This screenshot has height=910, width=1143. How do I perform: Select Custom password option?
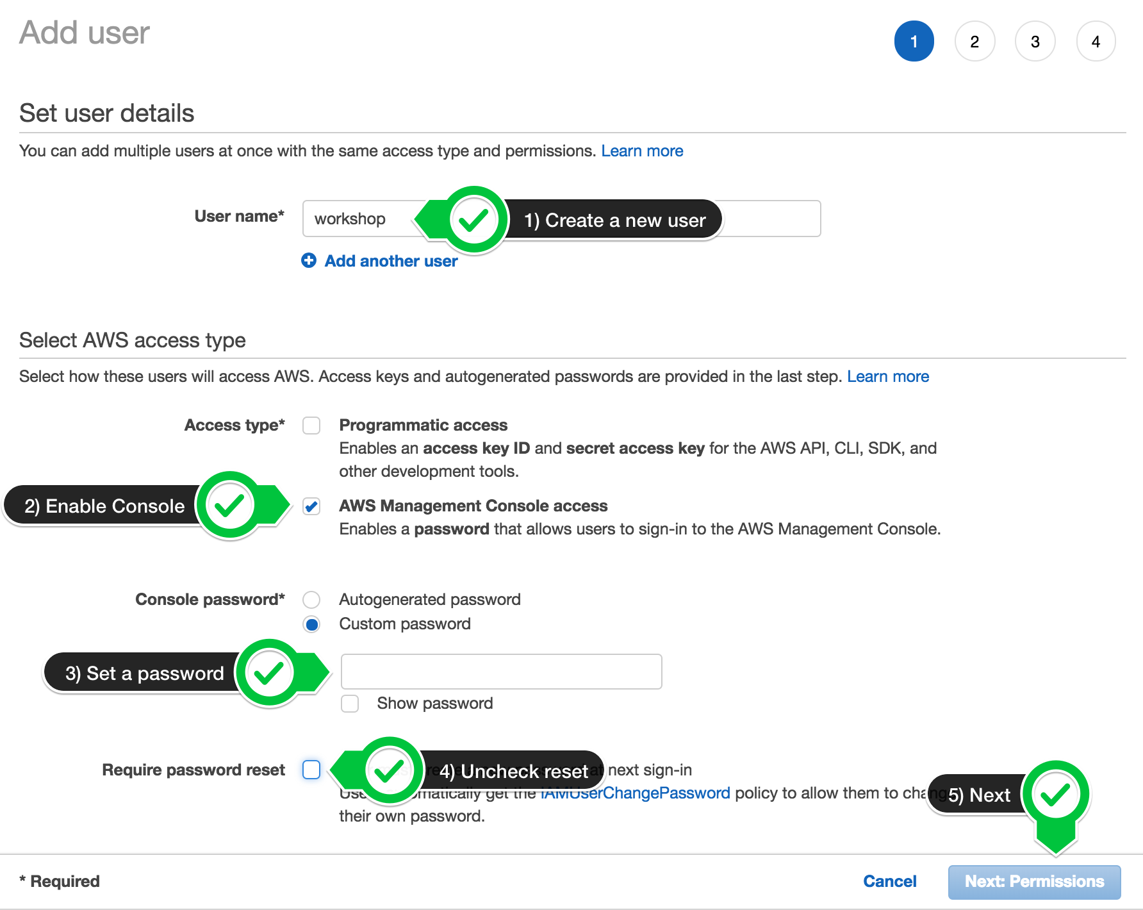click(311, 624)
